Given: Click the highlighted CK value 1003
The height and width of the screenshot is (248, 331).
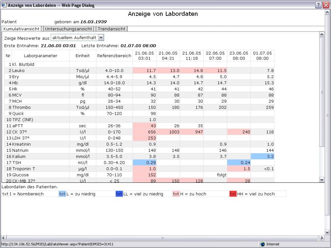Looking at the screenshot, I should [x=168, y=132].
